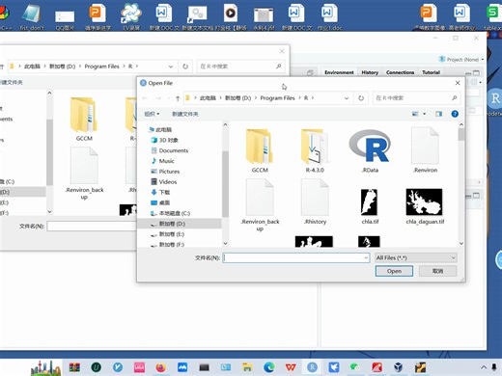
Task: Select Music in the navigation tree
Action: click(x=163, y=161)
